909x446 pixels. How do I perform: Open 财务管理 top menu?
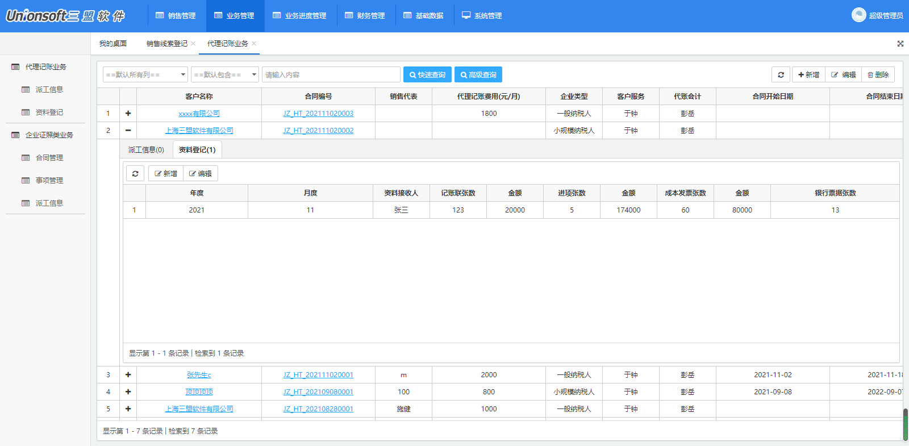(365, 16)
